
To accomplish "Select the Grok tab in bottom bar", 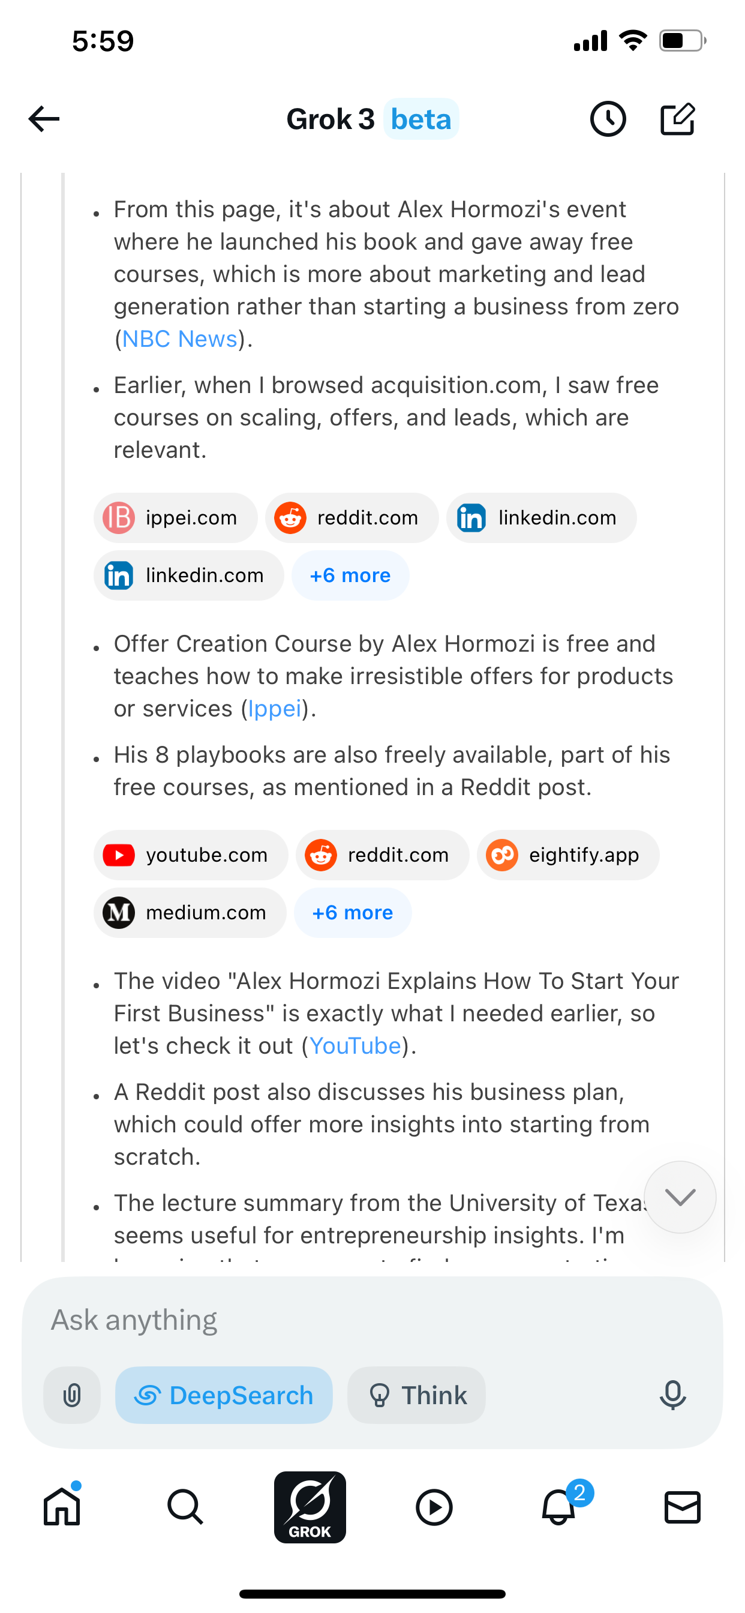I will (310, 1507).
